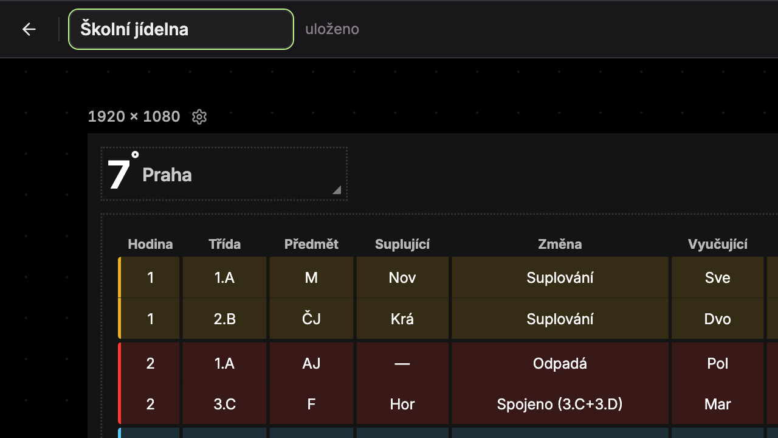This screenshot has height=438, width=778.
Task: Click the red color bar of hour 2 rows
Action: pyautogui.click(x=120, y=383)
